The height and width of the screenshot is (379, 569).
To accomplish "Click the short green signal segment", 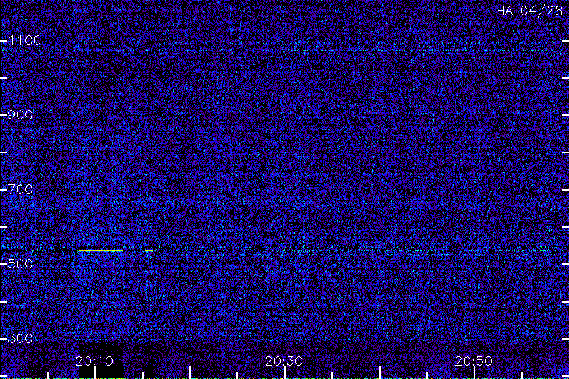I will point(149,250).
